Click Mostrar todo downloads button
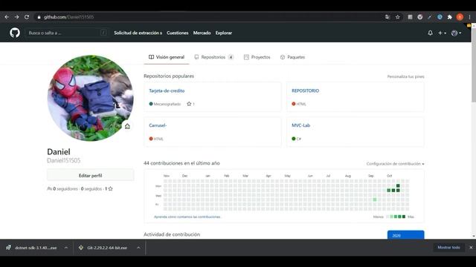The height and width of the screenshot is (267, 476). tap(448, 247)
